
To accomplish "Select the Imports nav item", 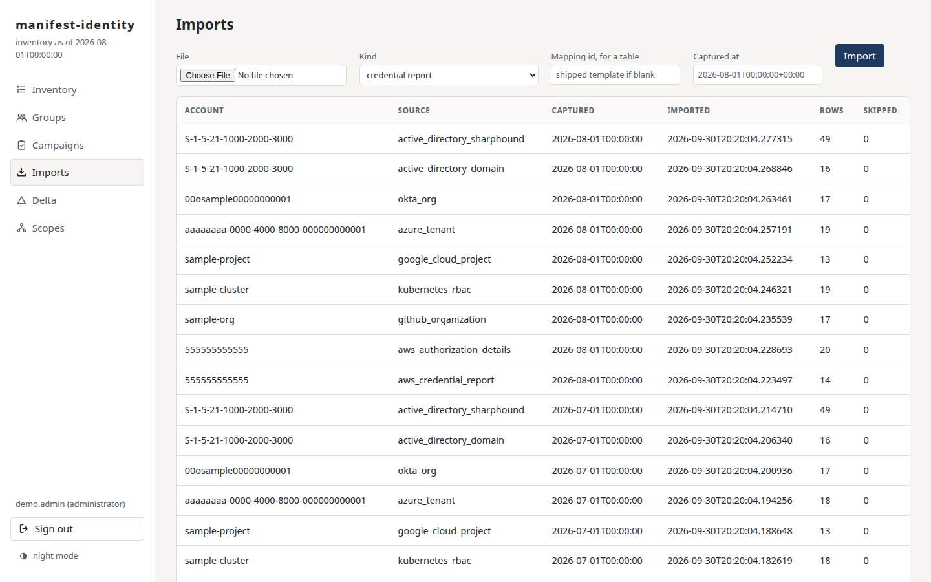I will point(77,173).
